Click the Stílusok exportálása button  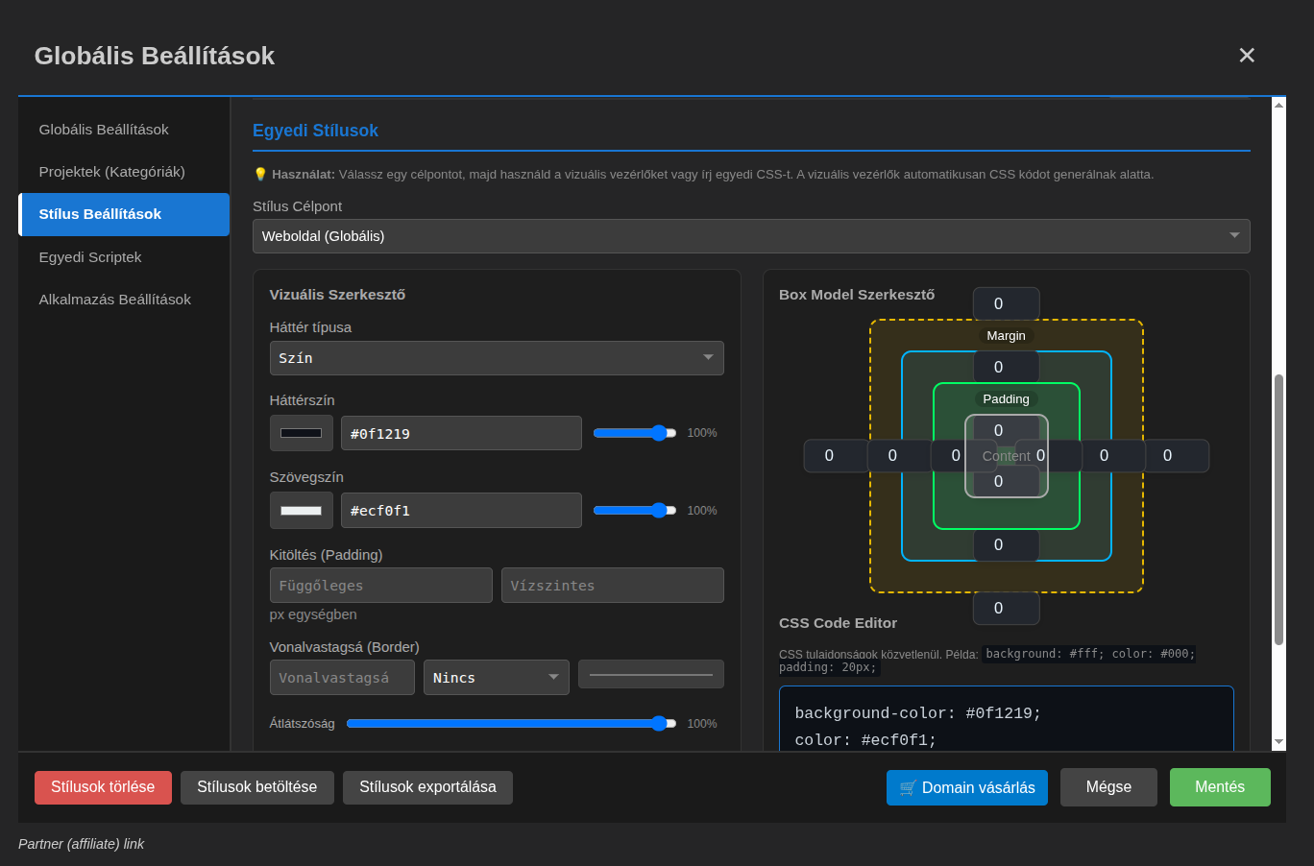(427, 787)
